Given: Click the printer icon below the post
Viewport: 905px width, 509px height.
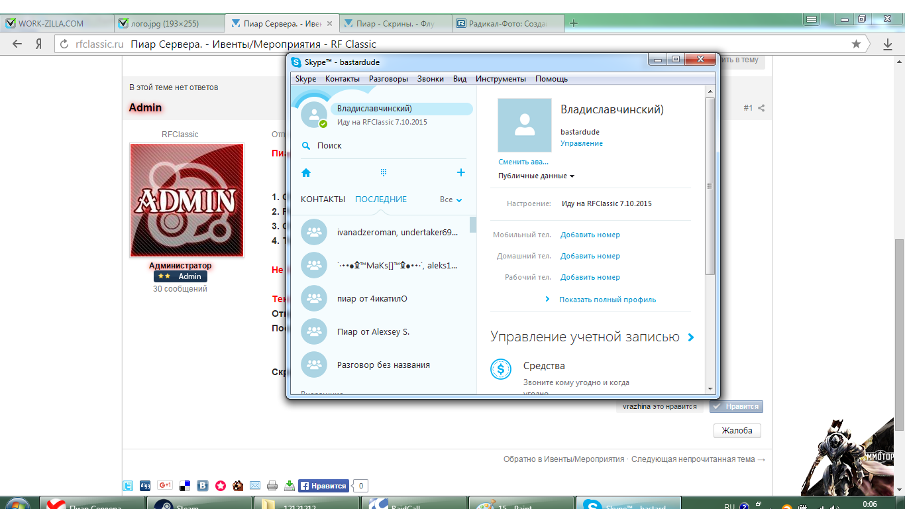Looking at the screenshot, I should point(272,486).
